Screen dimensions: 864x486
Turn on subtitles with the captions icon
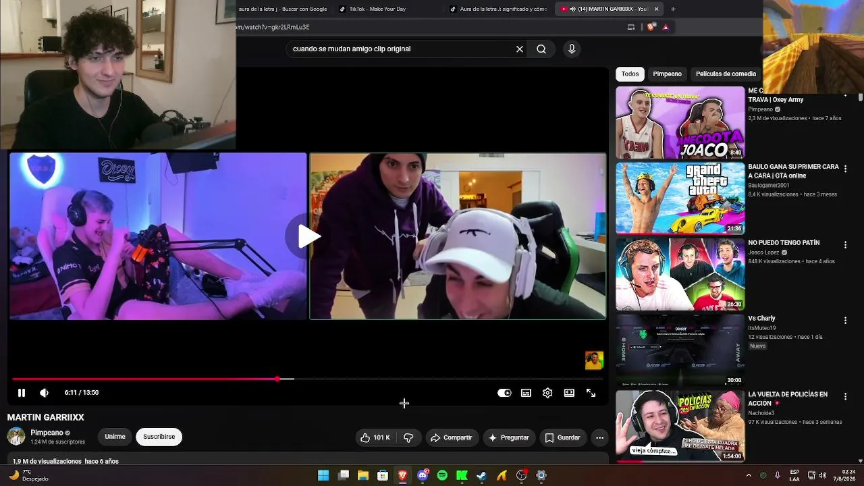point(526,393)
